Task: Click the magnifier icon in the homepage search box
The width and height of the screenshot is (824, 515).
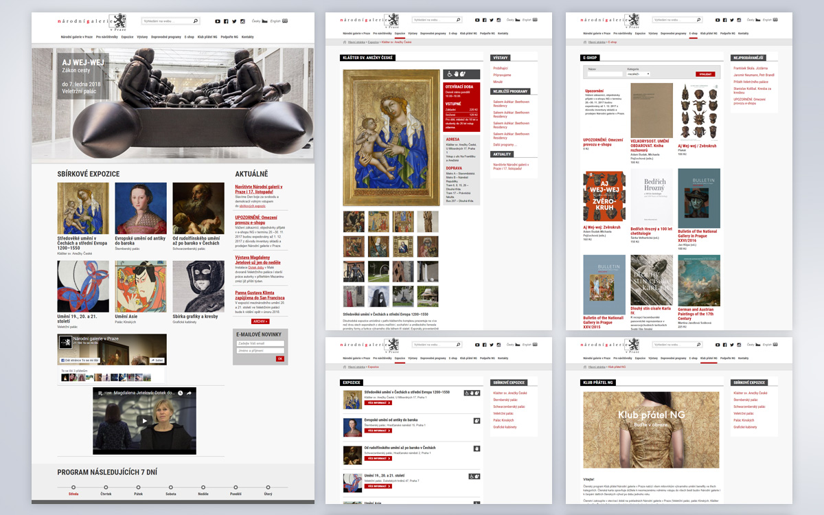Action: coord(195,21)
